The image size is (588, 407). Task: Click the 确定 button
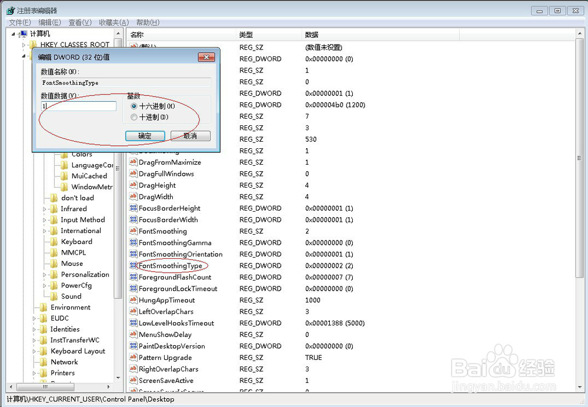point(145,135)
